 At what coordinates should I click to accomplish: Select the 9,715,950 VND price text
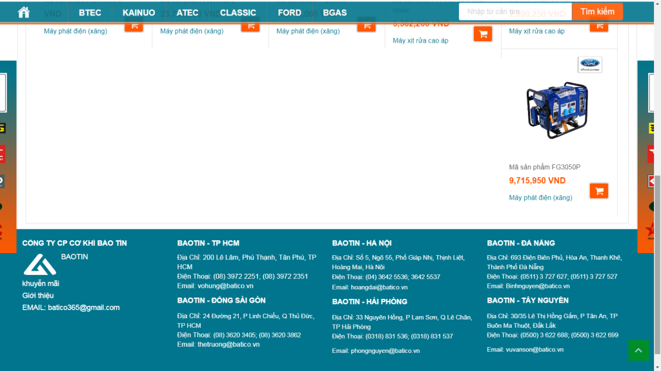537,181
